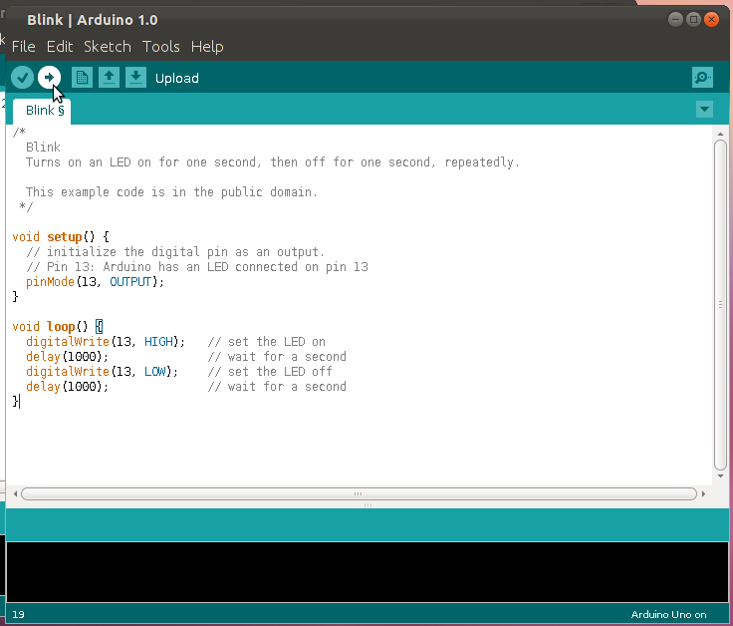Click the vertical scrollbar thumb in editor
733x626 pixels.
(x=720, y=305)
